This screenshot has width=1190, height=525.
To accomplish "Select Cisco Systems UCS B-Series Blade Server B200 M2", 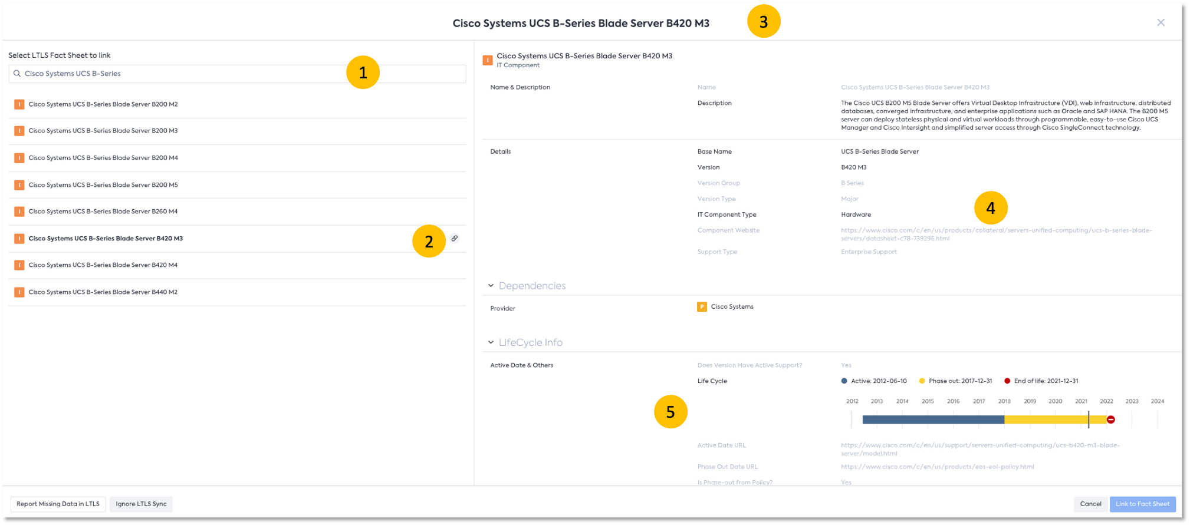I will (x=237, y=104).
